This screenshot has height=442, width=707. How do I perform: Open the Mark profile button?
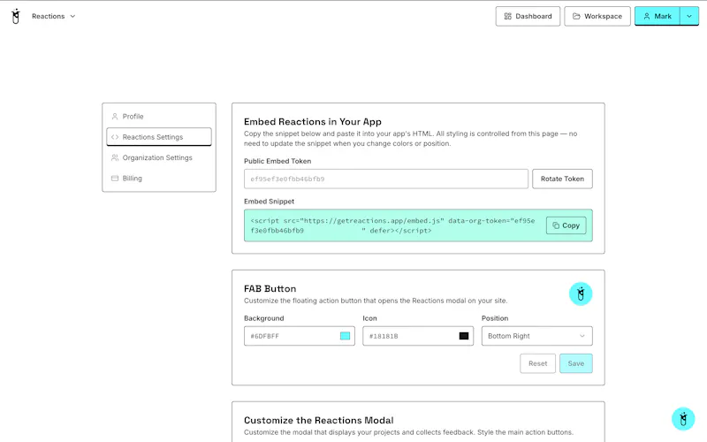click(x=657, y=16)
